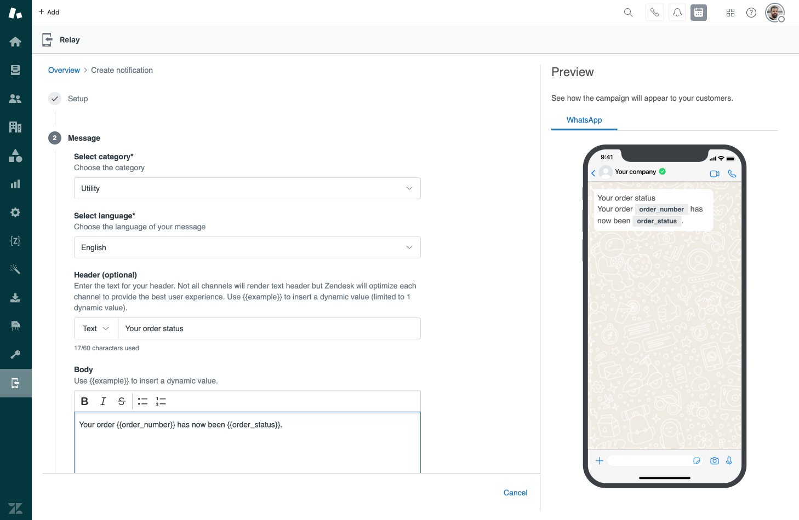The image size is (799, 520).
Task: Open the Zendesk Support product logo
Action: pos(15,13)
